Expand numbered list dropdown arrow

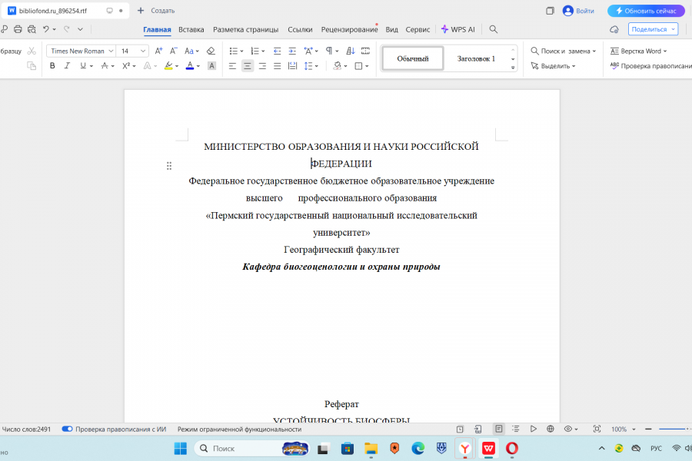[263, 51]
